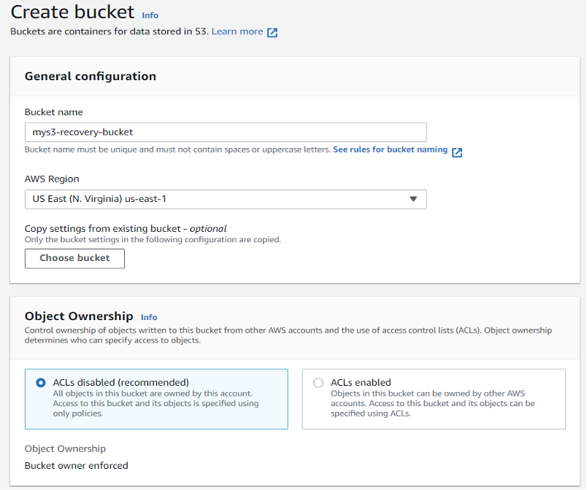Click the ACLs enabled label text

(x=360, y=382)
